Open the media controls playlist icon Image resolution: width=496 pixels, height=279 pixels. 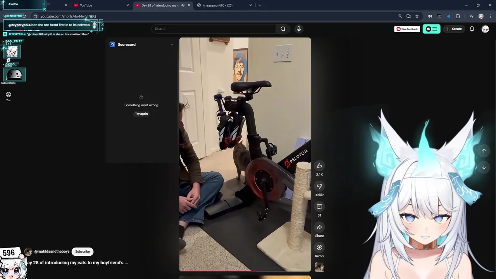pos(472,16)
